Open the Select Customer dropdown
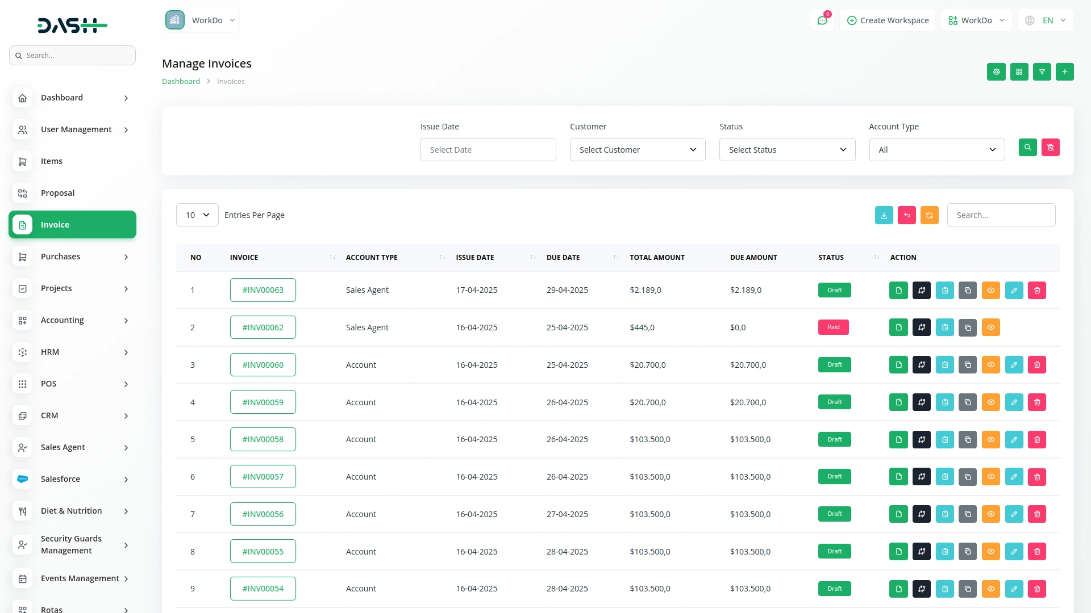This screenshot has width=1091, height=613. [637, 150]
